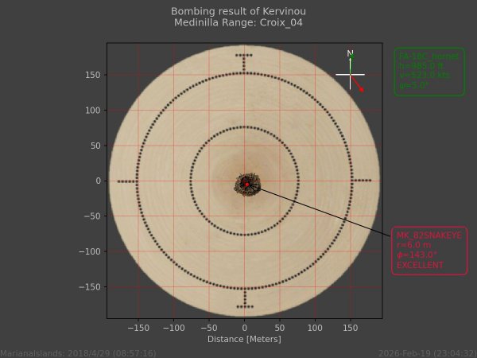Click the 0 tick label on x-axis
This screenshot has height=358, width=477.
point(245,327)
